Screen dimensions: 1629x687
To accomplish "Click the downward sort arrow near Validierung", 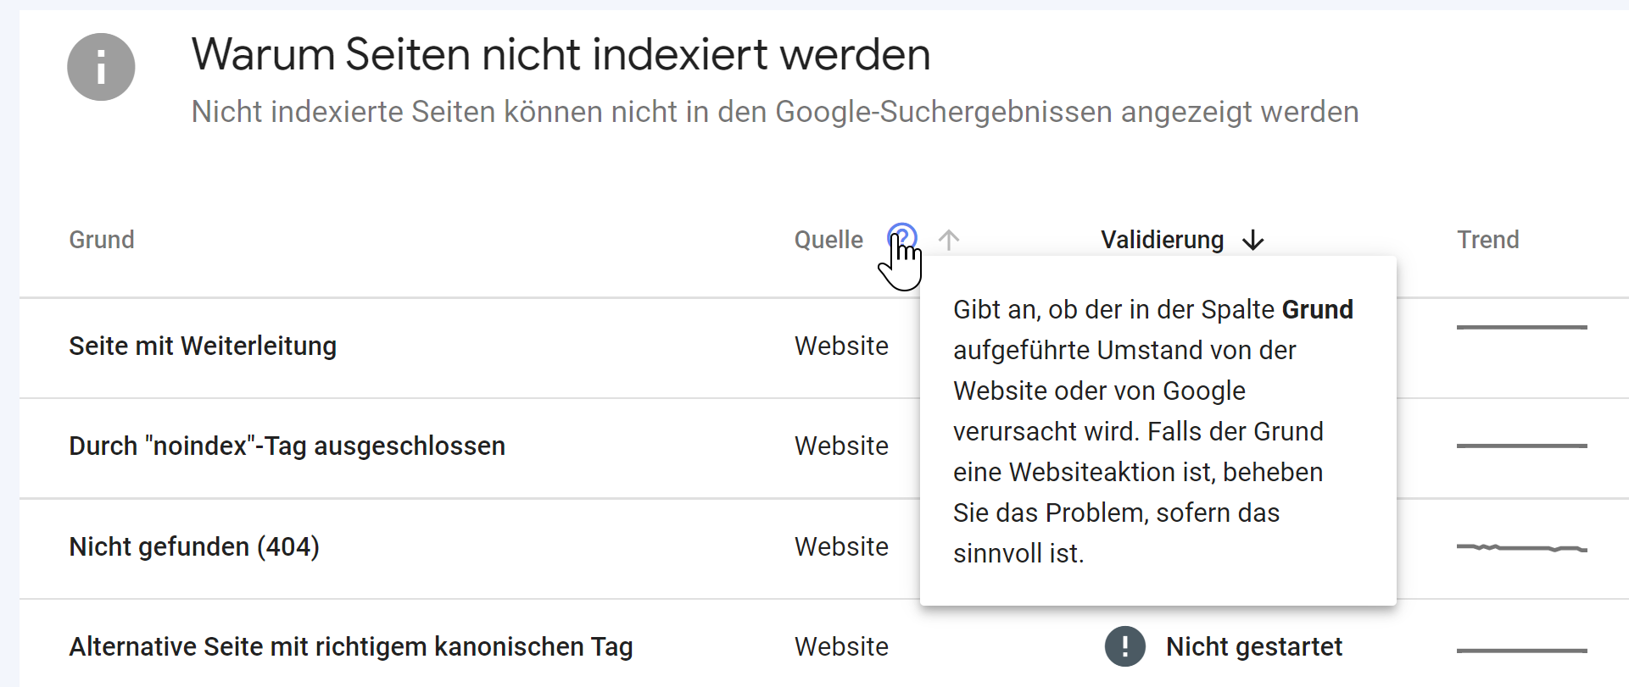I will [1254, 240].
